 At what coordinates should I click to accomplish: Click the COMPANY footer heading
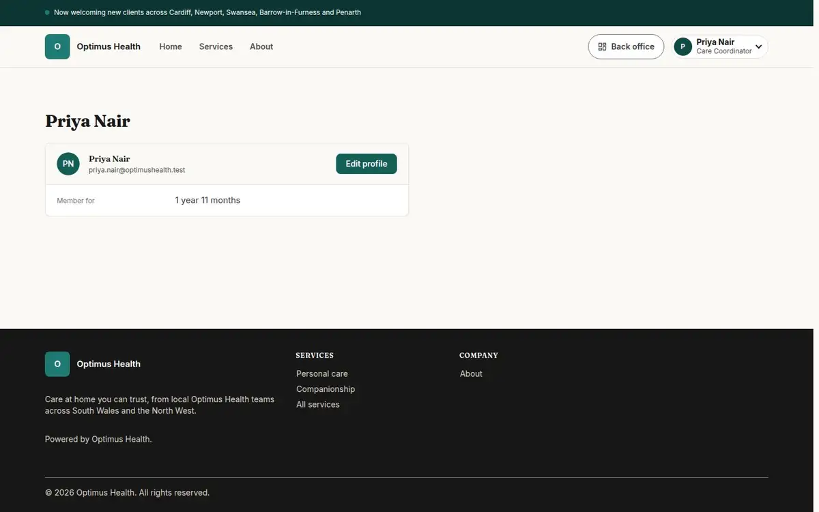tap(478, 356)
